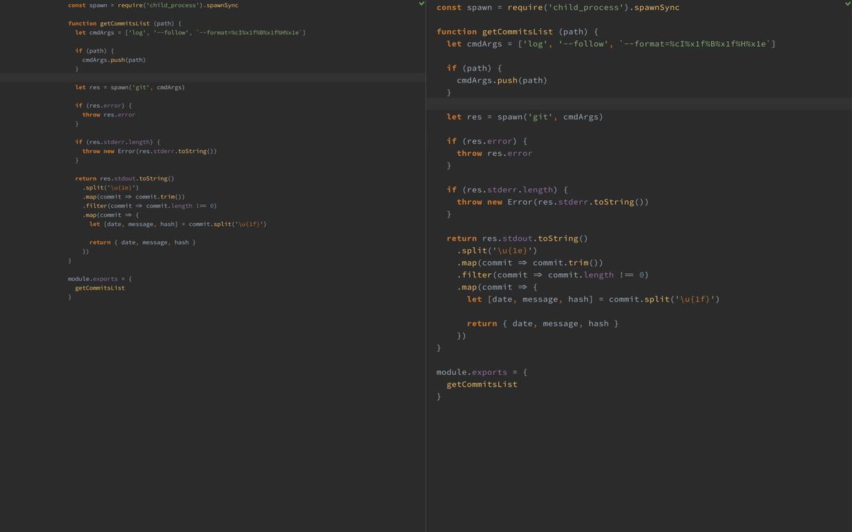
Task: Click 'return { date, message, hash }' in left pane
Action: (x=143, y=242)
